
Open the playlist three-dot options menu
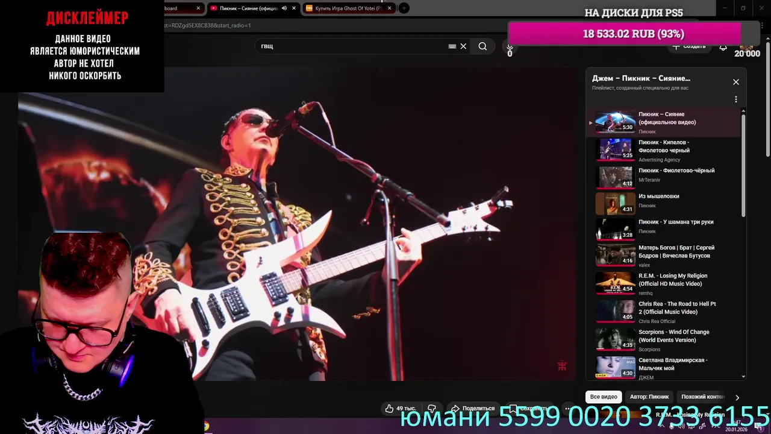pos(735,99)
